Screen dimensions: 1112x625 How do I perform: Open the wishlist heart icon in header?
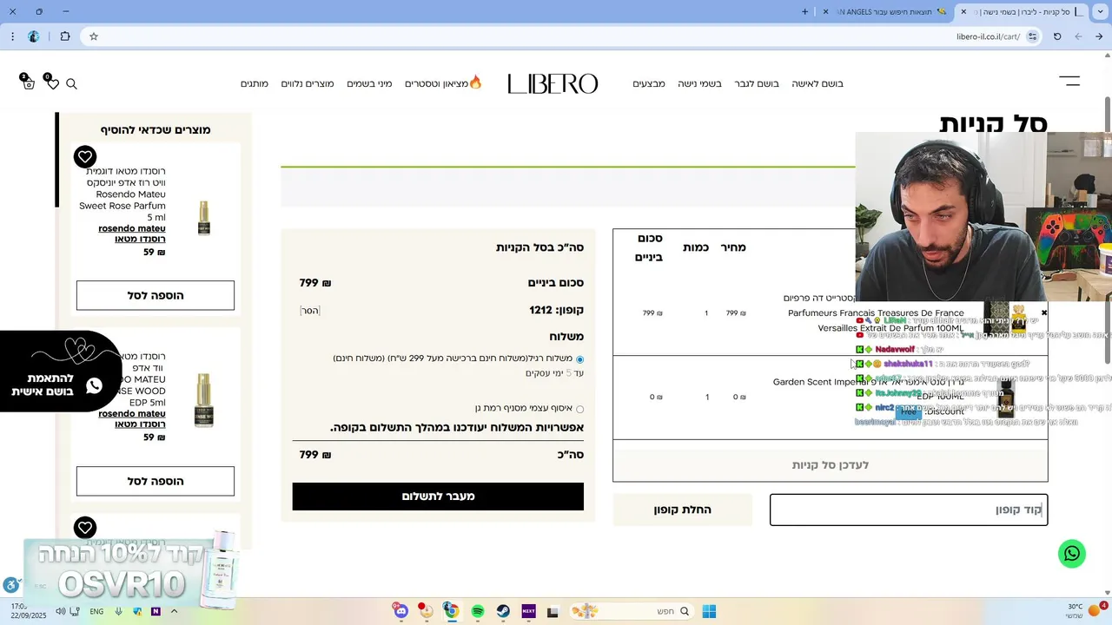pyautogui.click(x=52, y=83)
